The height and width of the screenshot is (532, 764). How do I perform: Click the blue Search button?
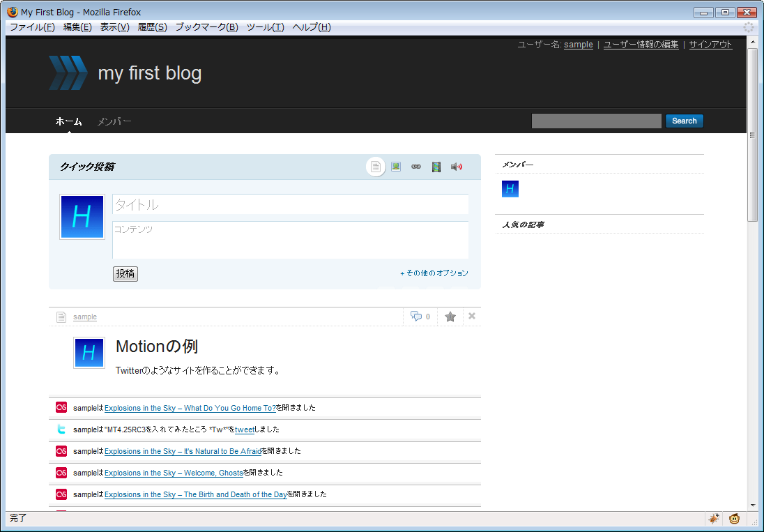684,121
